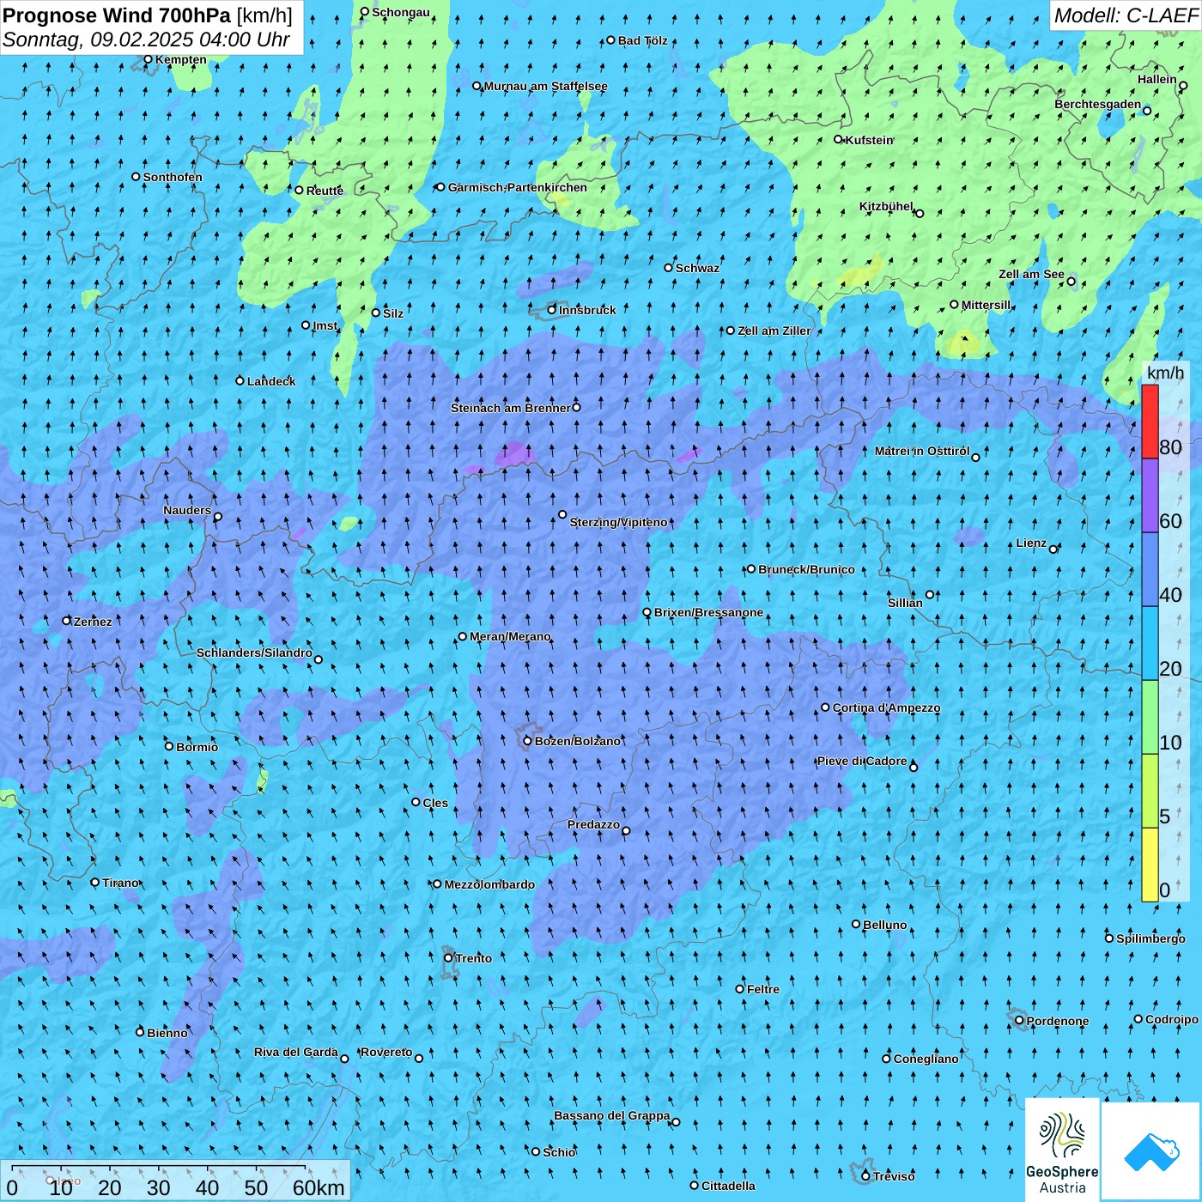
Task: Click the 'Schongau' label
Action: (x=401, y=12)
